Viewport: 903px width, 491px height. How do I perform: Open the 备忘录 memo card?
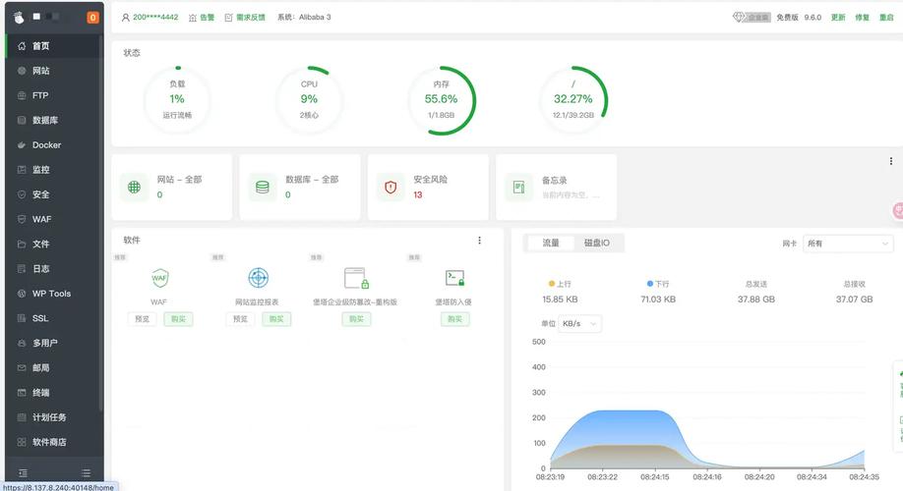point(557,187)
